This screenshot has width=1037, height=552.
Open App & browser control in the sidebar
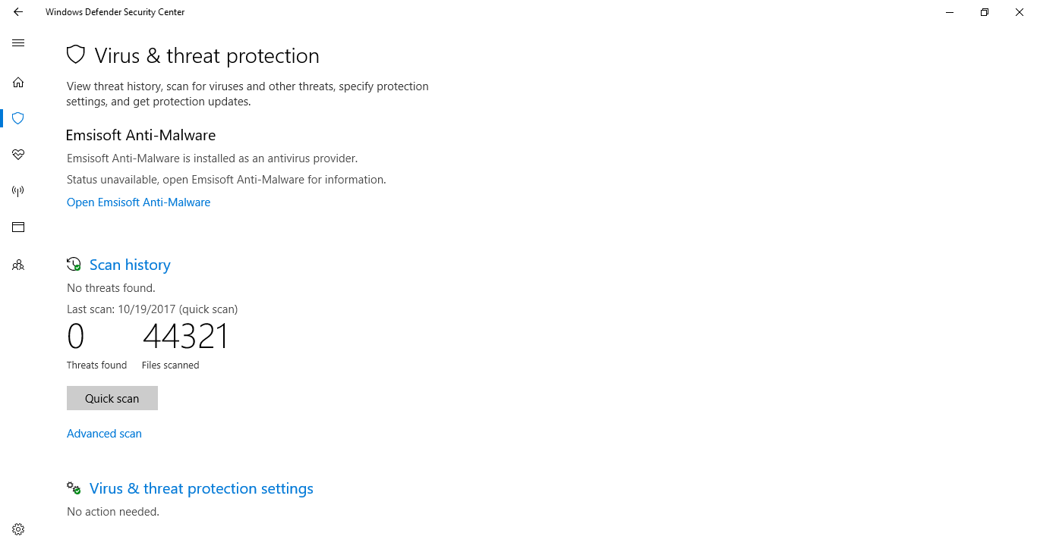tap(18, 227)
